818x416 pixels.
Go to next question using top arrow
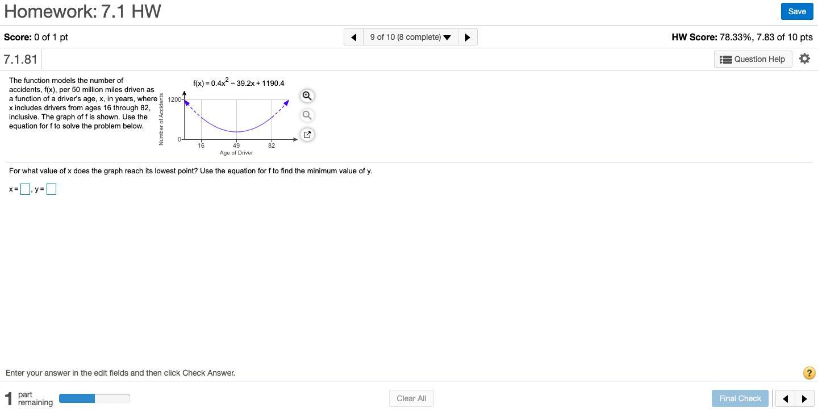pos(468,37)
